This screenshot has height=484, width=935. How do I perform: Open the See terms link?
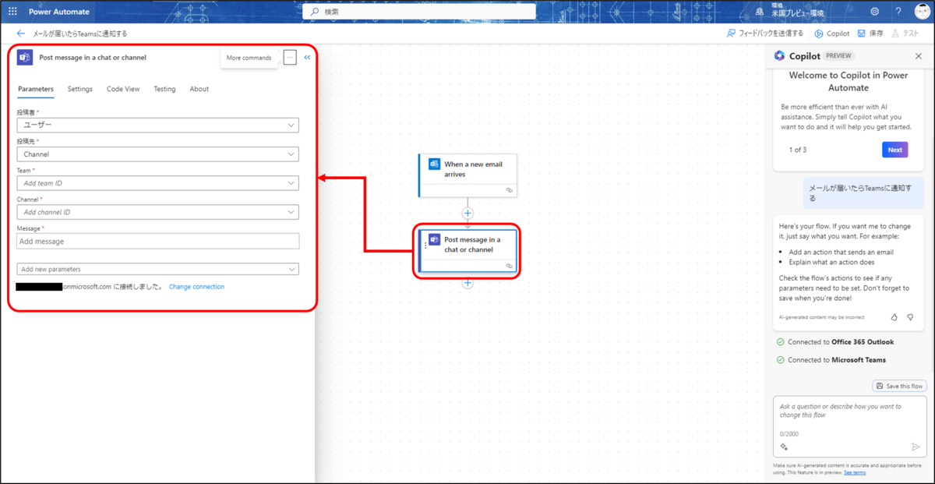[854, 472]
